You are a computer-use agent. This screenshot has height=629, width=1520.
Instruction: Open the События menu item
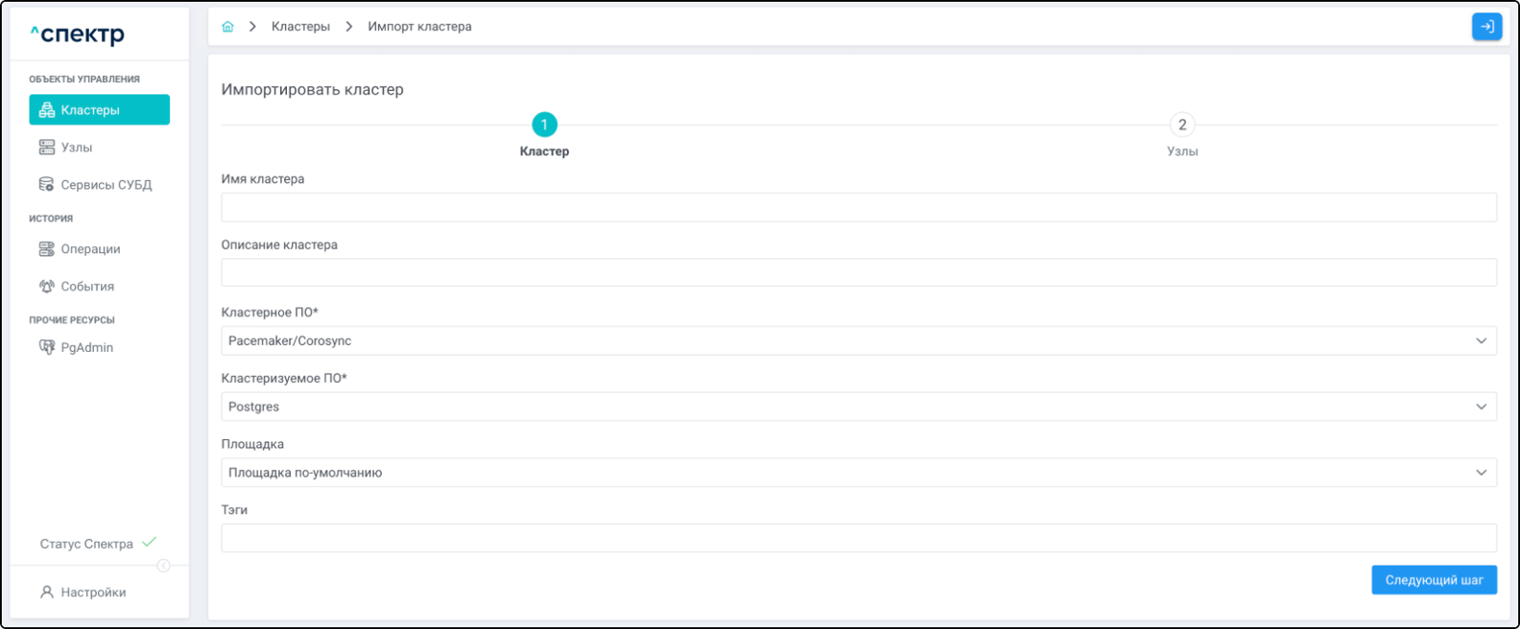100,287
